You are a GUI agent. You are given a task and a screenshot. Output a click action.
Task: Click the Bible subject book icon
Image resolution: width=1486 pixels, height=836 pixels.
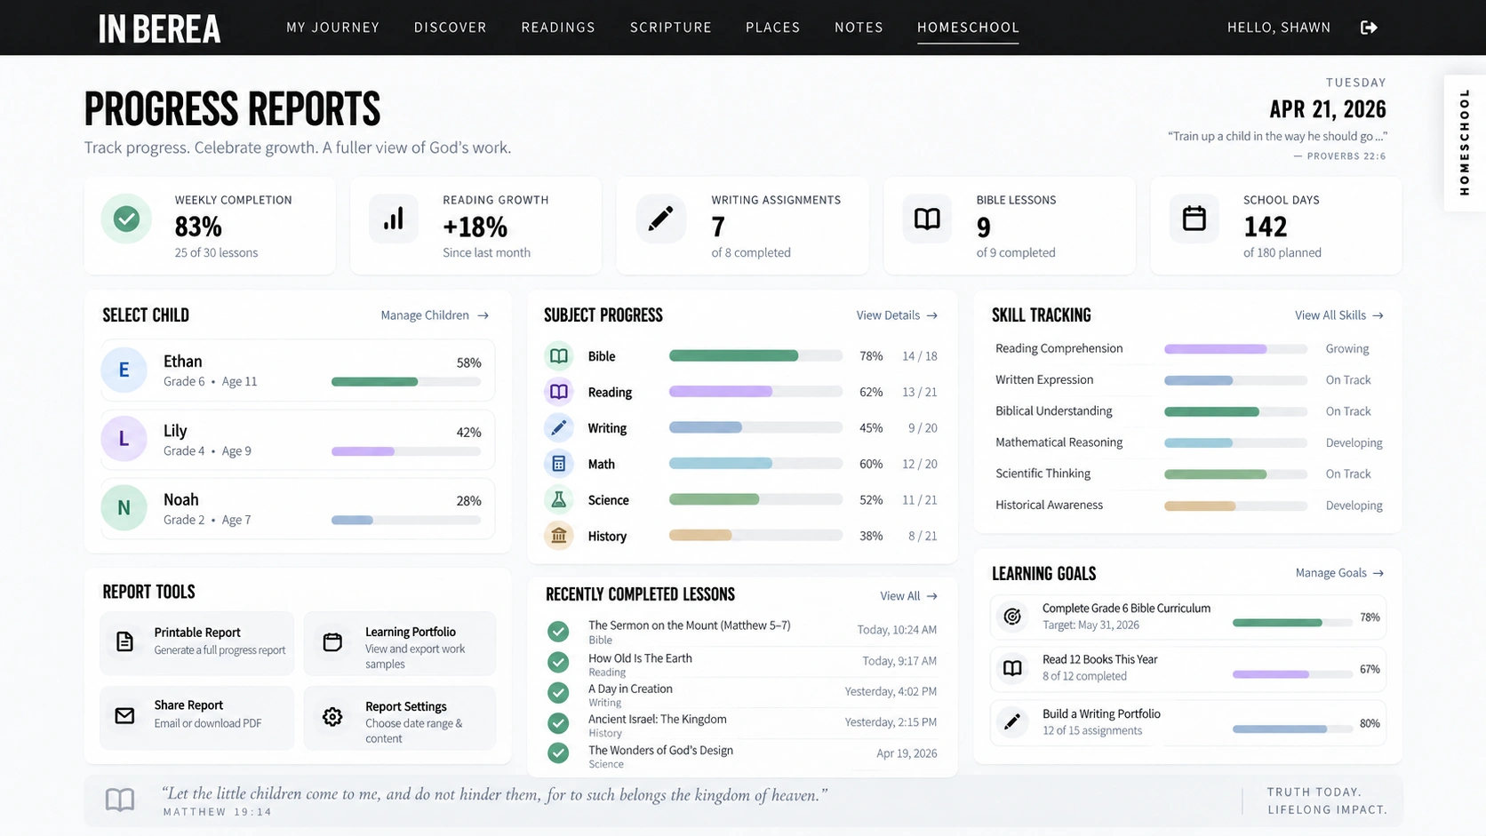pyautogui.click(x=558, y=356)
